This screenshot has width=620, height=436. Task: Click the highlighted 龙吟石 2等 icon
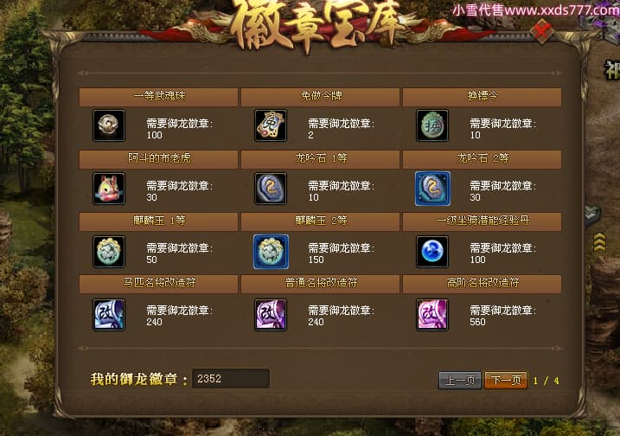[x=432, y=189]
